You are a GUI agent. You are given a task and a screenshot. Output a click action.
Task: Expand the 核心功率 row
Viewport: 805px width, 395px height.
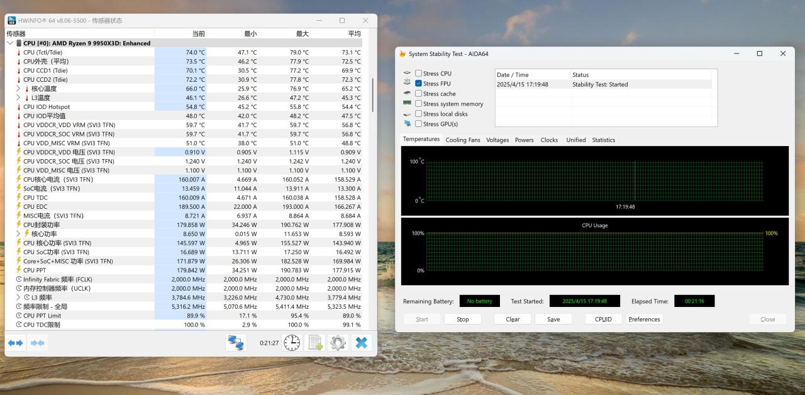tap(18, 234)
